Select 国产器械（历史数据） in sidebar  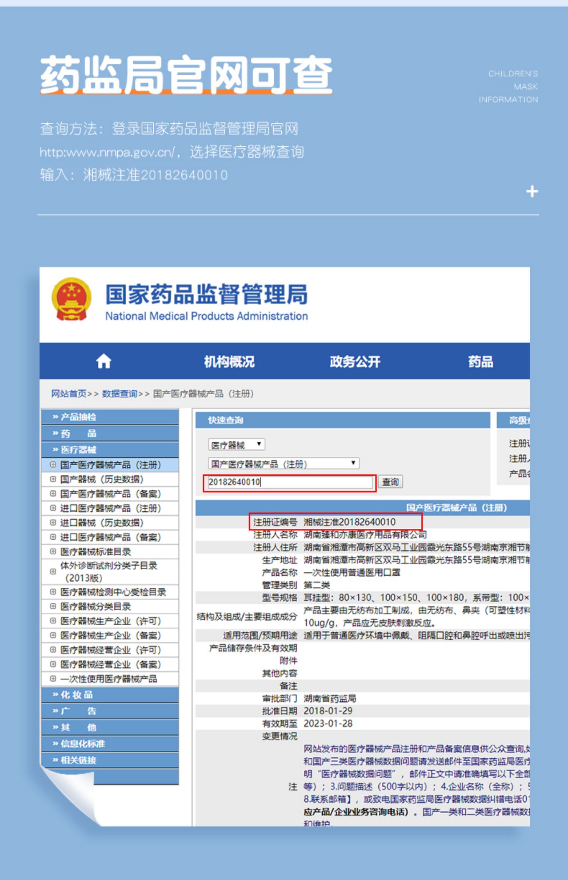tap(110, 479)
